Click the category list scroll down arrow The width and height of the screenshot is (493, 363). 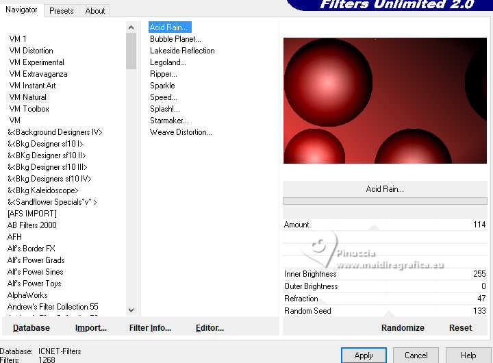(131, 310)
